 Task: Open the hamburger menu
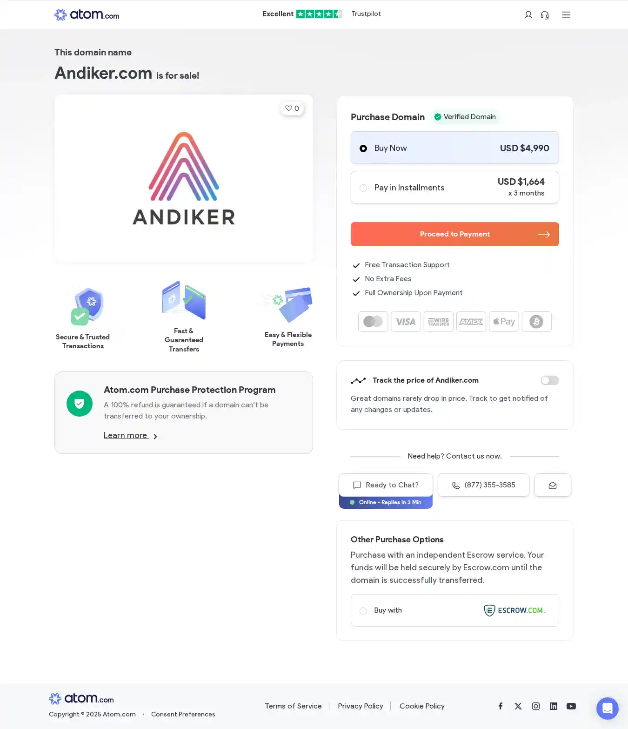pyautogui.click(x=566, y=15)
